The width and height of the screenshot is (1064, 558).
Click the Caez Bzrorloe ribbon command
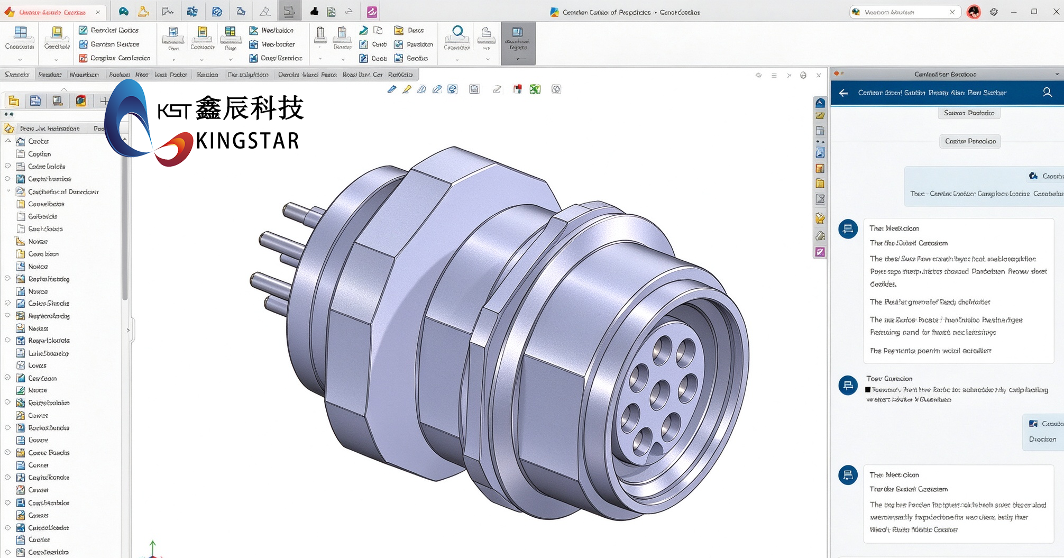pyautogui.click(x=276, y=58)
